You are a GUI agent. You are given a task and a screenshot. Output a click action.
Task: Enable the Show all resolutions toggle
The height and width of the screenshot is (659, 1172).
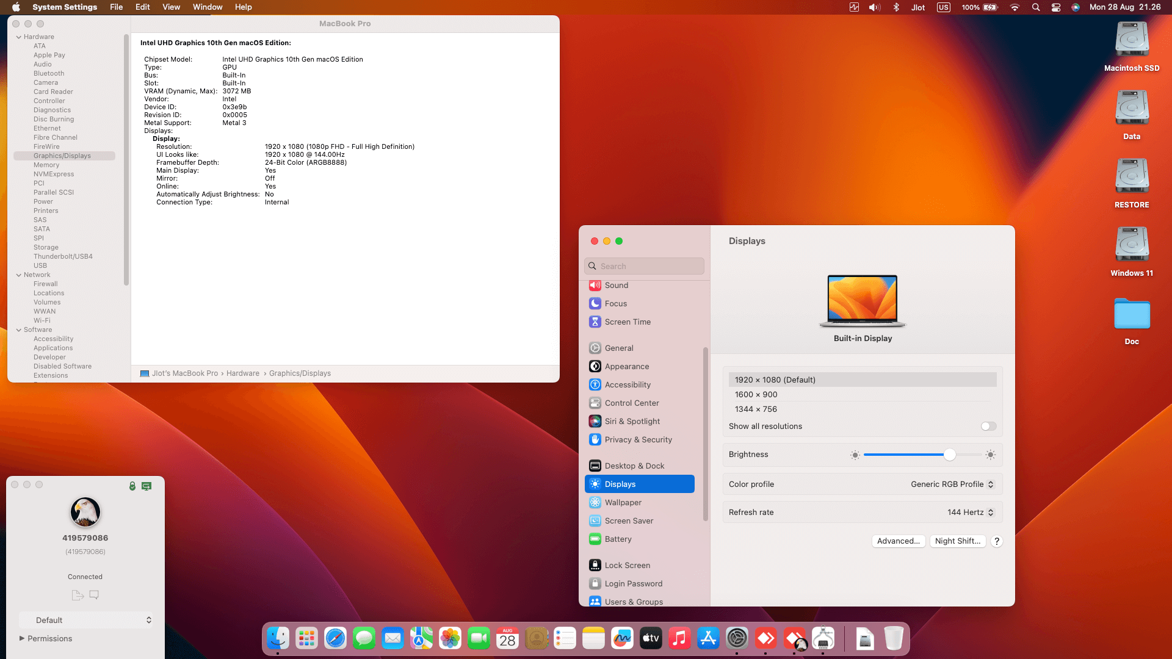(988, 426)
